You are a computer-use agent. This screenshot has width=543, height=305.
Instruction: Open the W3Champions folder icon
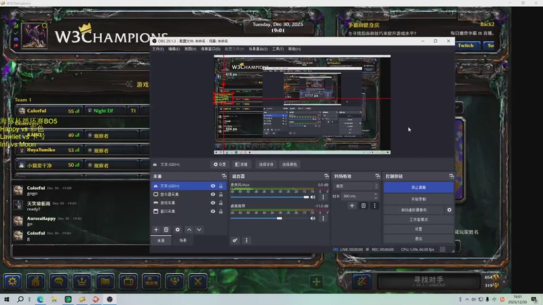(x=105, y=281)
